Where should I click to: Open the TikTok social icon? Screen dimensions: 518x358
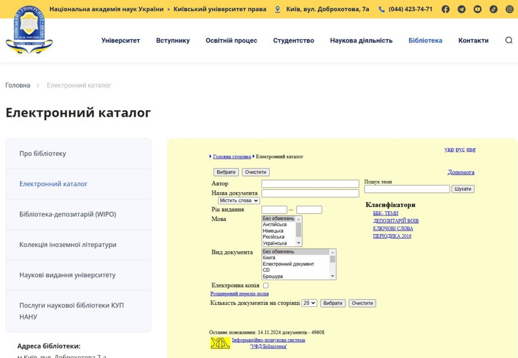click(494, 9)
